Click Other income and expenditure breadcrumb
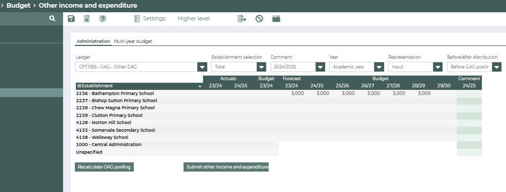 (x=88, y=6)
